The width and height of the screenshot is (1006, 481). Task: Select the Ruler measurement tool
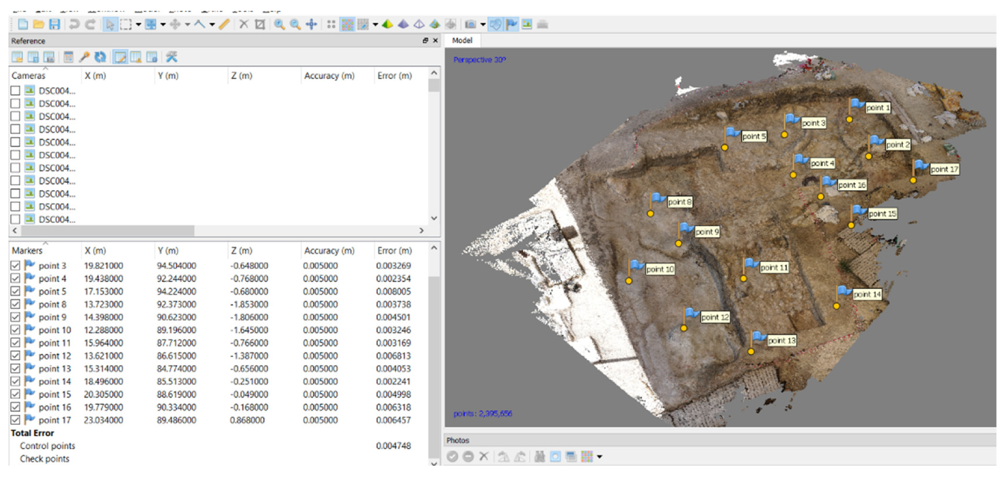click(x=224, y=24)
